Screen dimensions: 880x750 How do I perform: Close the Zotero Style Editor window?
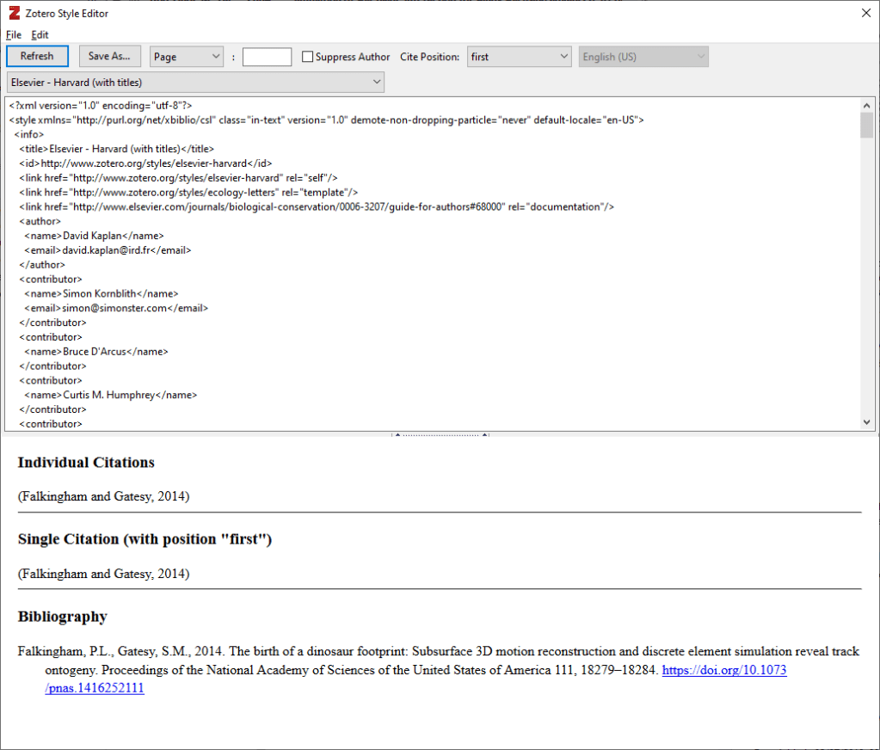865,13
